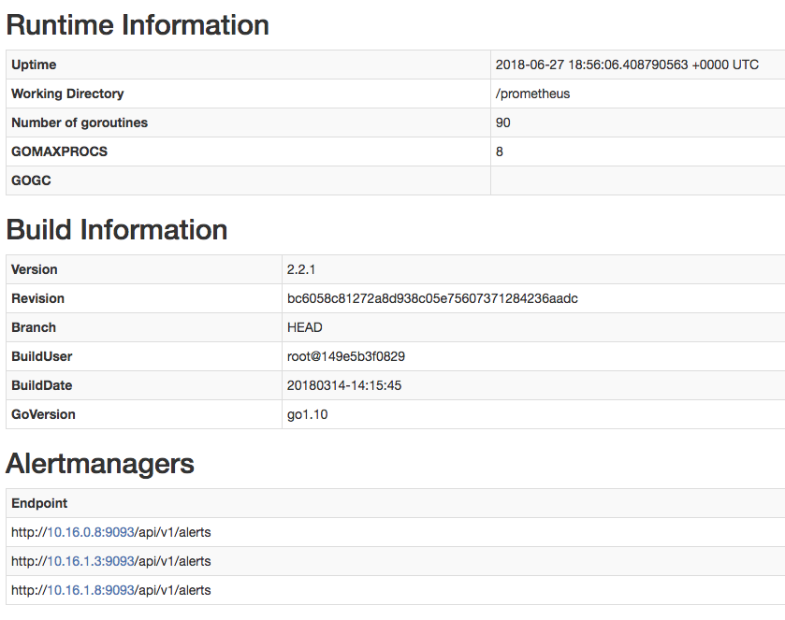Select the Revision hash bc6058c8...
Image resolution: width=785 pixels, height=620 pixels.
click(x=432, y=298)
